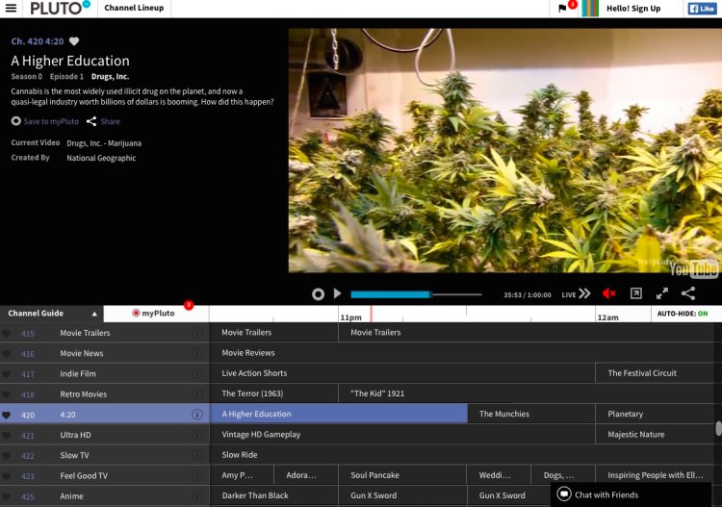Open The Terror (1963) program
The width and height of the screenshot is (722, 507).
(274, 393)
